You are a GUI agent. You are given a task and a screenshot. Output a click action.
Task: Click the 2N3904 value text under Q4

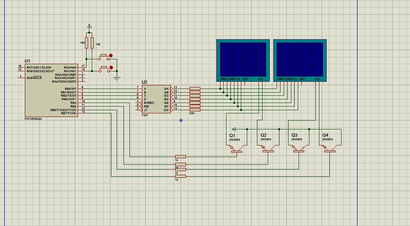(x=327, y=139)
